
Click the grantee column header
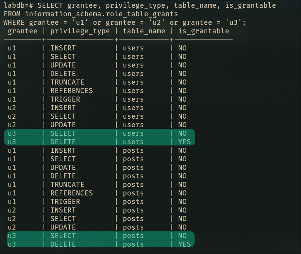pyautogui.click(x=22, y=31)
